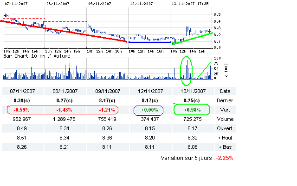The width and height of the screenshot is (297, 186).
Task: Click the 952 967 volume figure
Action: click(x=22, y=119)
